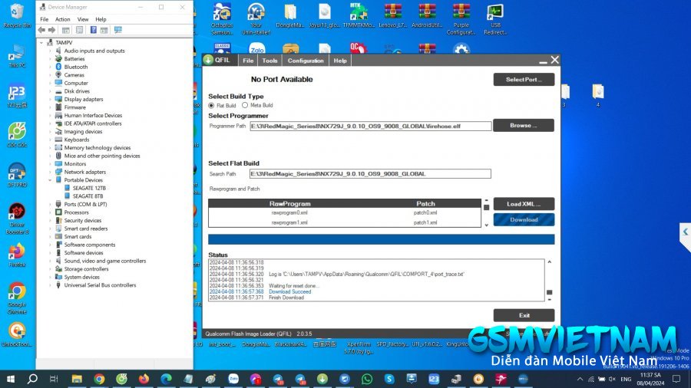Open Device Manager Action menu

point(63,19)
